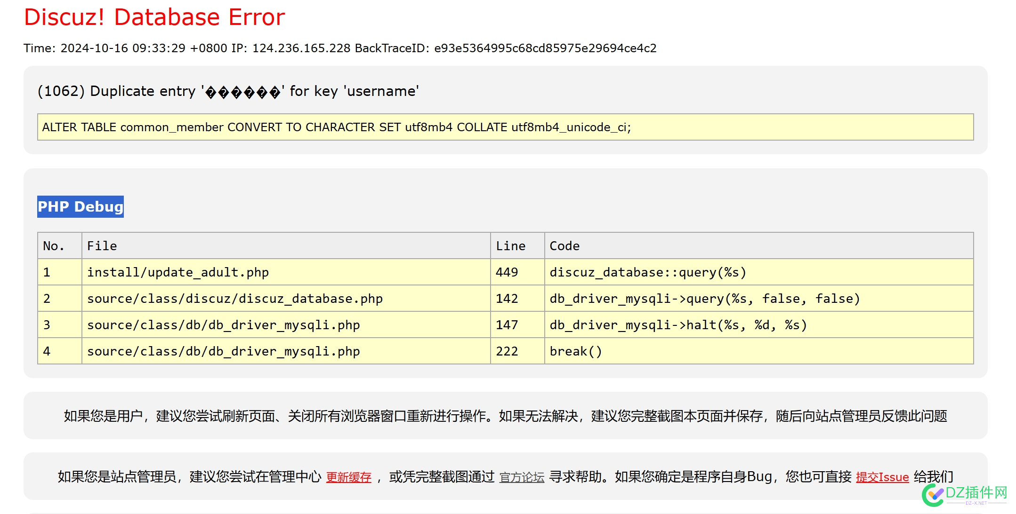
Task: Click db_driver_mysqli->halt code cell
Action: pyautogui.click(x=758, y=324)
